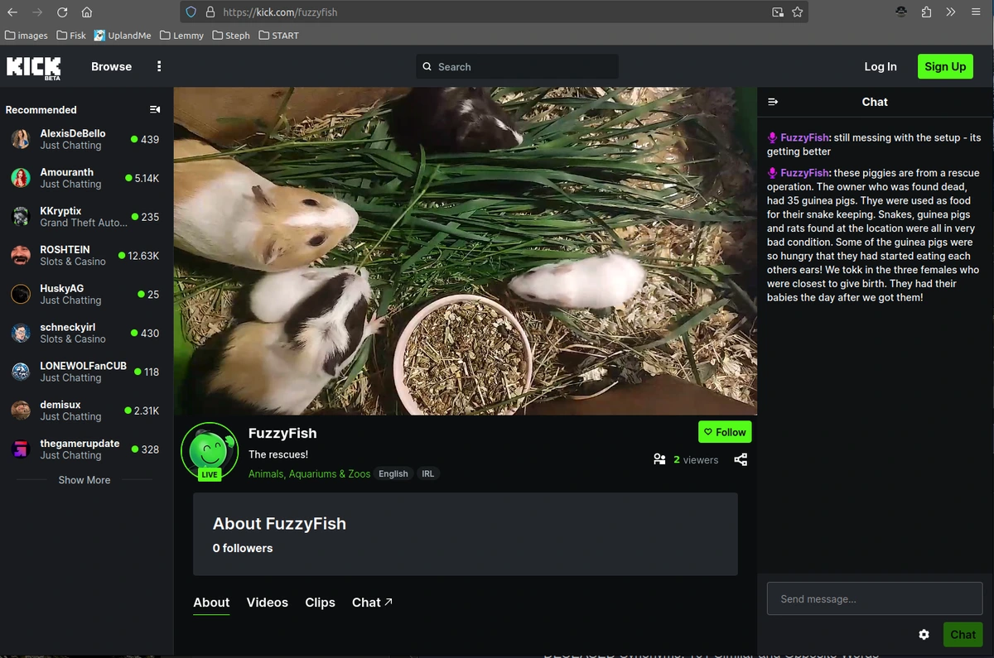Collapse the Recommended sidebar

(155, 109)
